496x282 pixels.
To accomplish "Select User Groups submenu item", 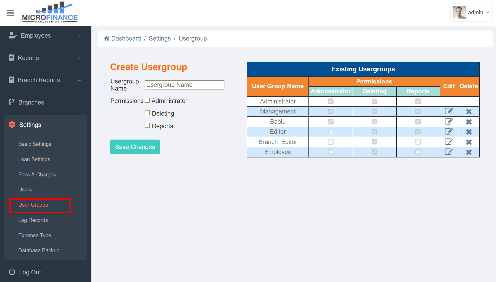I will point(33,205).
